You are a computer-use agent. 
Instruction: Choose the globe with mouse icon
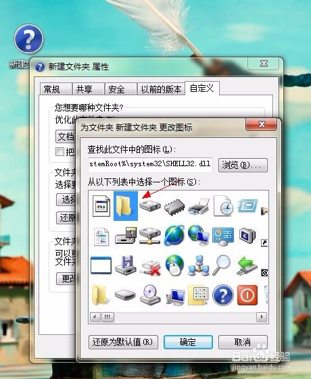point(174,266)
